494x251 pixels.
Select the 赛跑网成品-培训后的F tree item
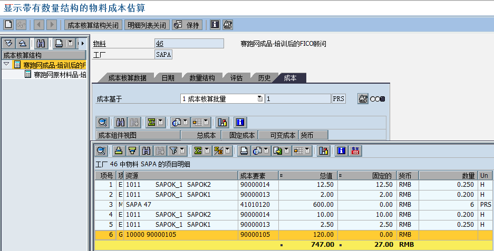coord(54,65)
